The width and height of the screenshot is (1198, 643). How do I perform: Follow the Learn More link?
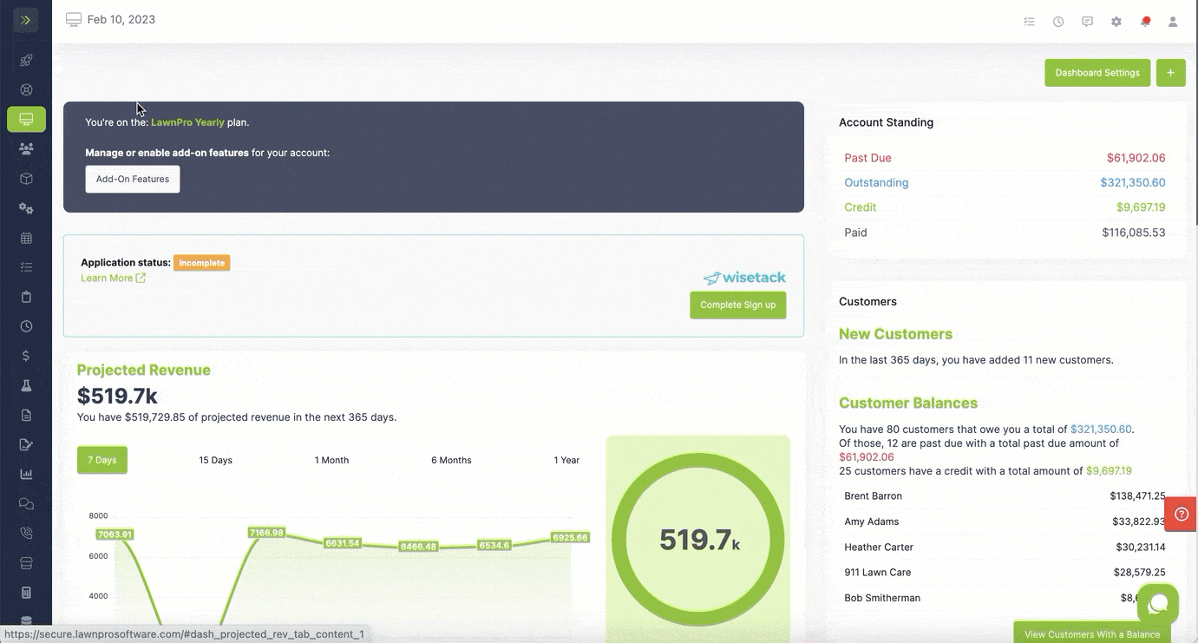[x=113, y=278]
